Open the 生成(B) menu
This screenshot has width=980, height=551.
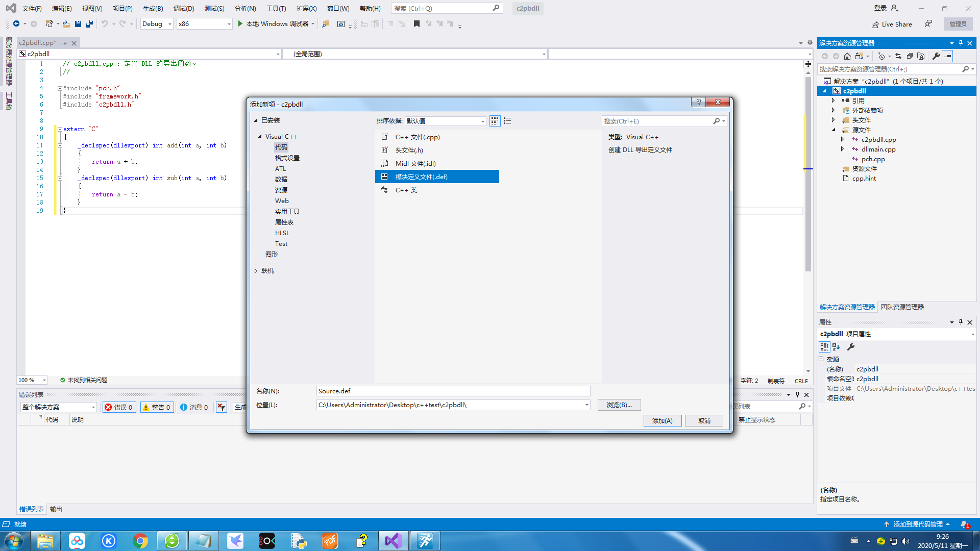coord(152,8)
